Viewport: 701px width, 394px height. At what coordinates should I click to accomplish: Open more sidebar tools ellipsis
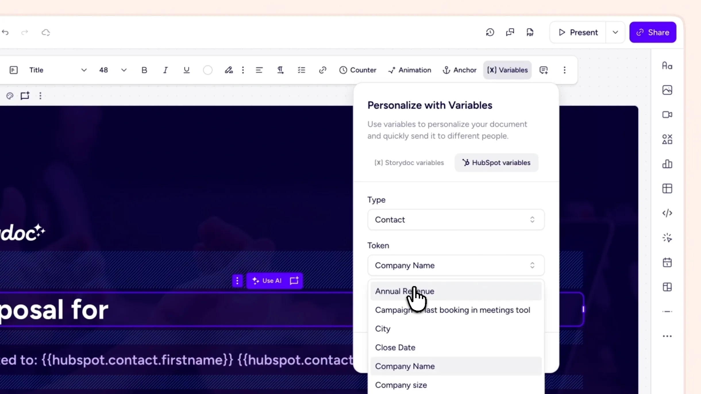coord(667,336)
